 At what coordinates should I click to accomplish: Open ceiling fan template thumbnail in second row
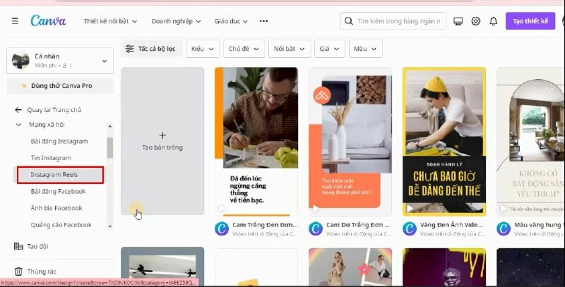click(162, 267)
